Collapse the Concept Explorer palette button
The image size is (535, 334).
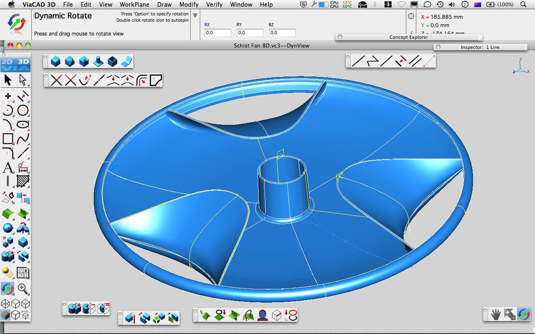340,37
